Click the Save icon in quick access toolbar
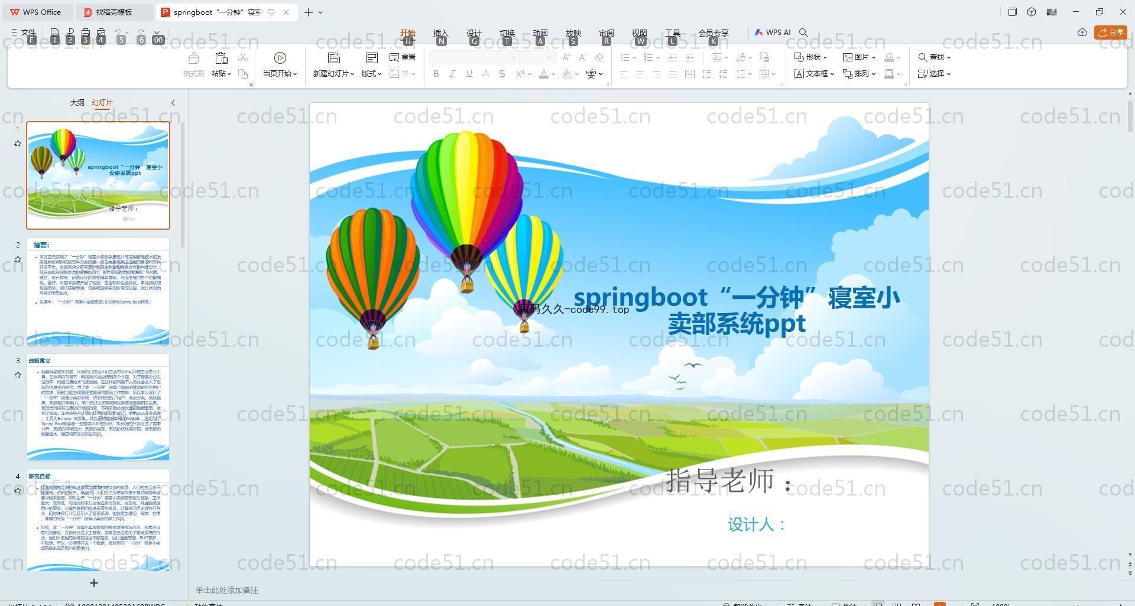 click(54, 32)
